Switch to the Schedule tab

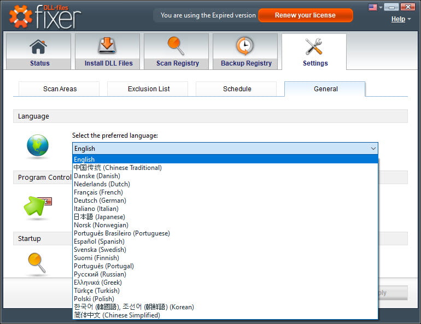click(x=236, y=89)
